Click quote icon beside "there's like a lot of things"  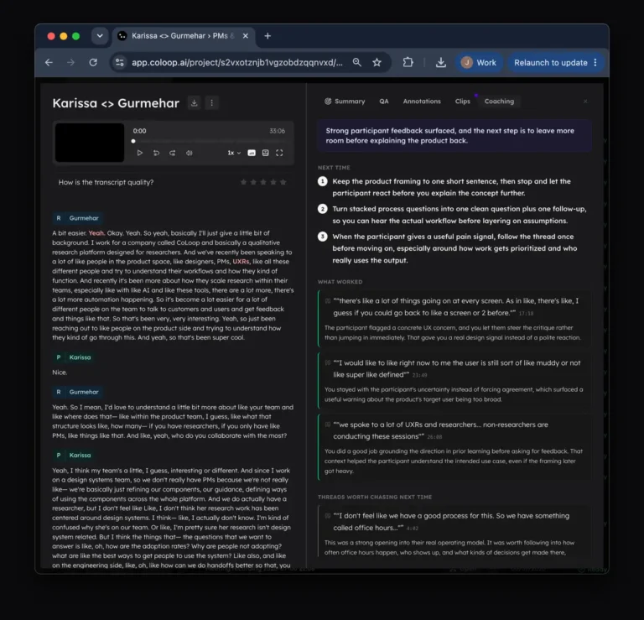328,301
